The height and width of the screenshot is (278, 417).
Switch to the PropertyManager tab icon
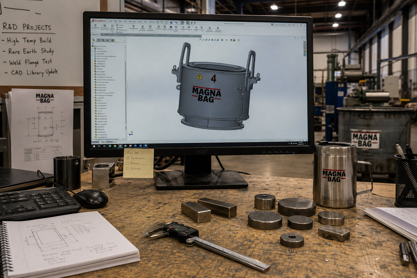pos(98,40)
